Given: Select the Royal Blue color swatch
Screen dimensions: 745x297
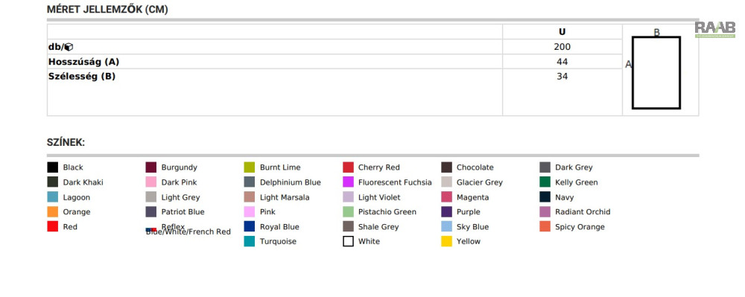Looking at the screenshot, I should tap(250, 227).
